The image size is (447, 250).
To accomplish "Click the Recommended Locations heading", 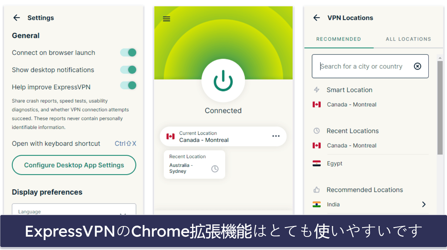I will pos(365,190).
